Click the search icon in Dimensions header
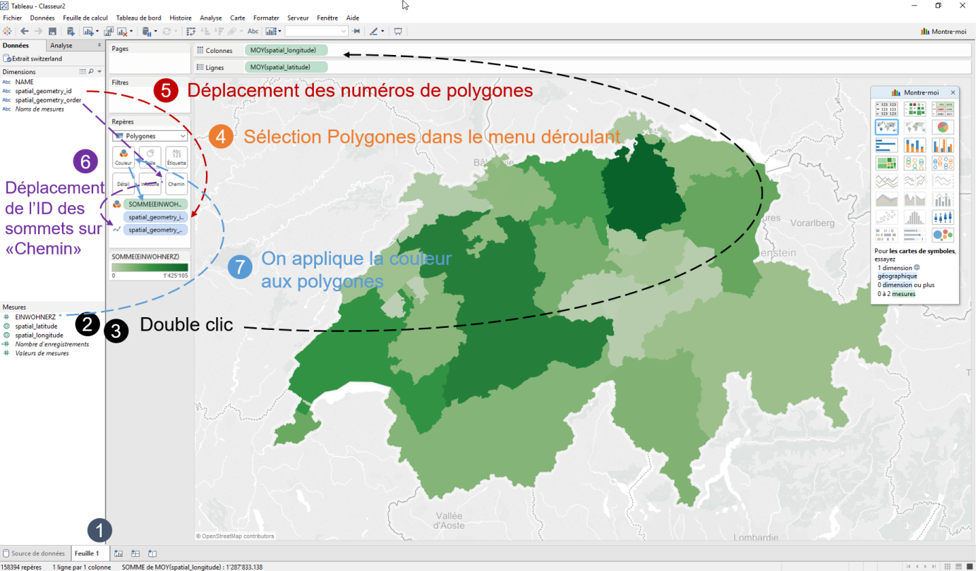This screenshot has width=978, height=571. (x=92, y=72)
